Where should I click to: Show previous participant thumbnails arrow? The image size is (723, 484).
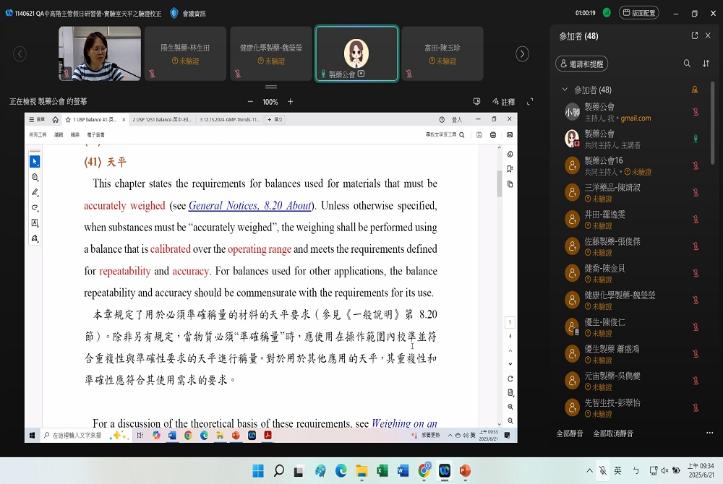20,54
